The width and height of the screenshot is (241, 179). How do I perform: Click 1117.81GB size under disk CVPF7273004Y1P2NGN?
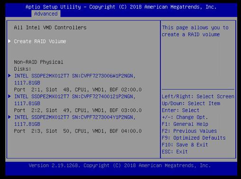tap(27, 124)
